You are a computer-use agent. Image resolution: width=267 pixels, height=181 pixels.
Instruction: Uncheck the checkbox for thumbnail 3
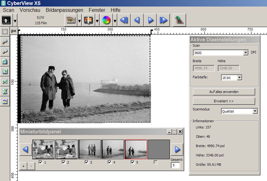tap(87, 162)
